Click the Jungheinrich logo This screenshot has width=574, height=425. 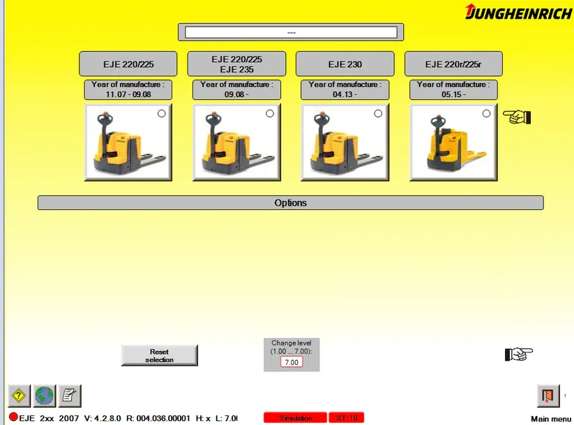click(514, 11)
